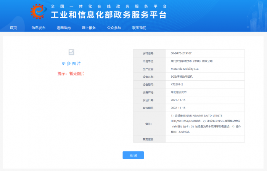Click the broken image placeholder icon
This screenshot has width=267, height=171.
71,52
